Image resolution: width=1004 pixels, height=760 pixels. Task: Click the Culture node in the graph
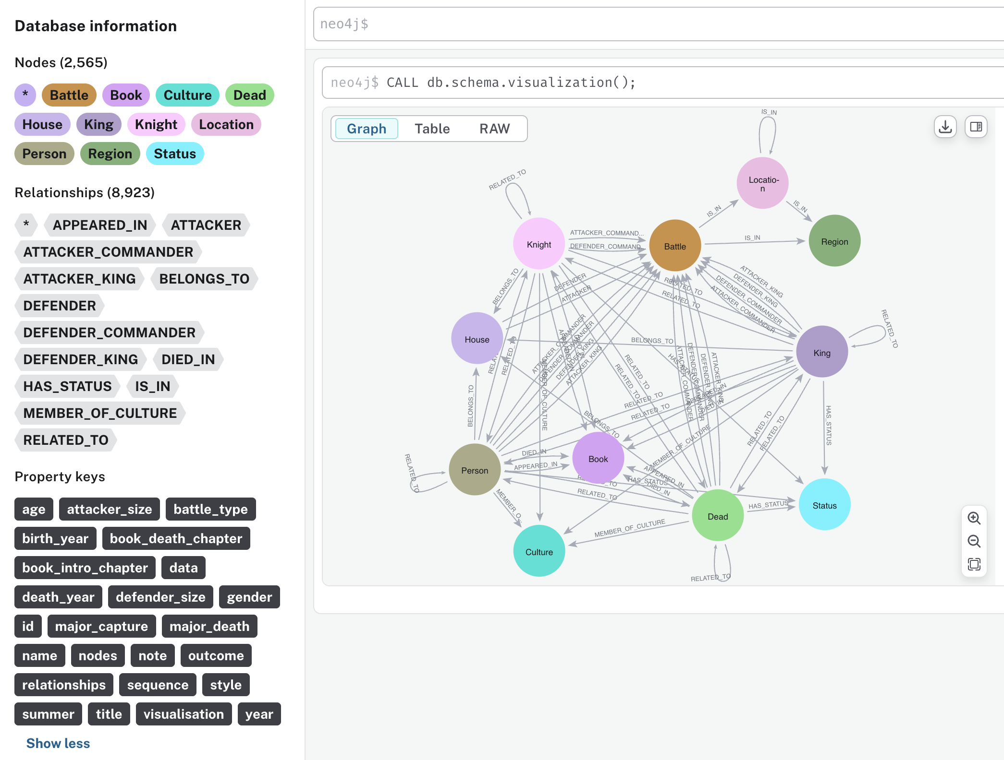click(x=539, y=552)
